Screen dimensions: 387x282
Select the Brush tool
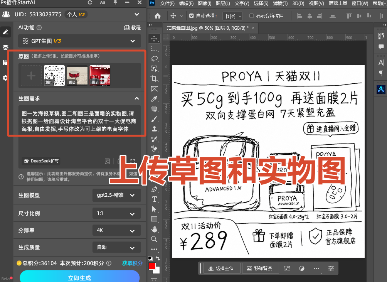click(154, 119)
